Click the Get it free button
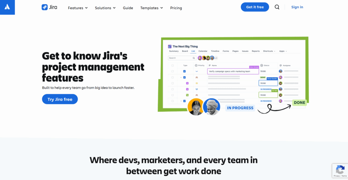 (255, 7)
